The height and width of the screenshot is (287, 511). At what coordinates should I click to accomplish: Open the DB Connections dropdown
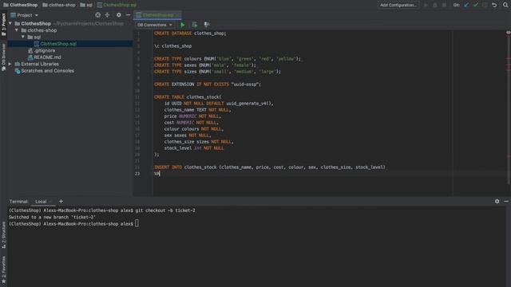click(154, 25)
